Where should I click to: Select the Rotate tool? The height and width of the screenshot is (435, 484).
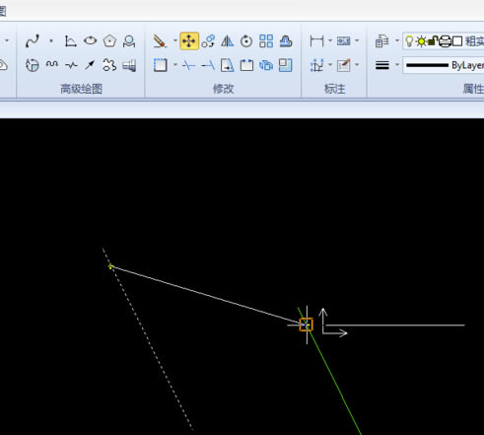point(246,41)
